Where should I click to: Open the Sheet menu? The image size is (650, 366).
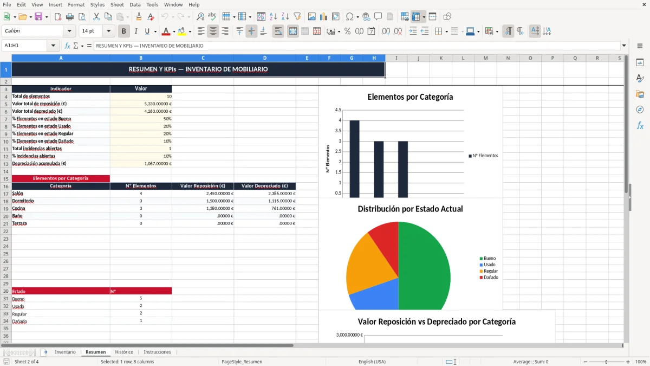117,4
